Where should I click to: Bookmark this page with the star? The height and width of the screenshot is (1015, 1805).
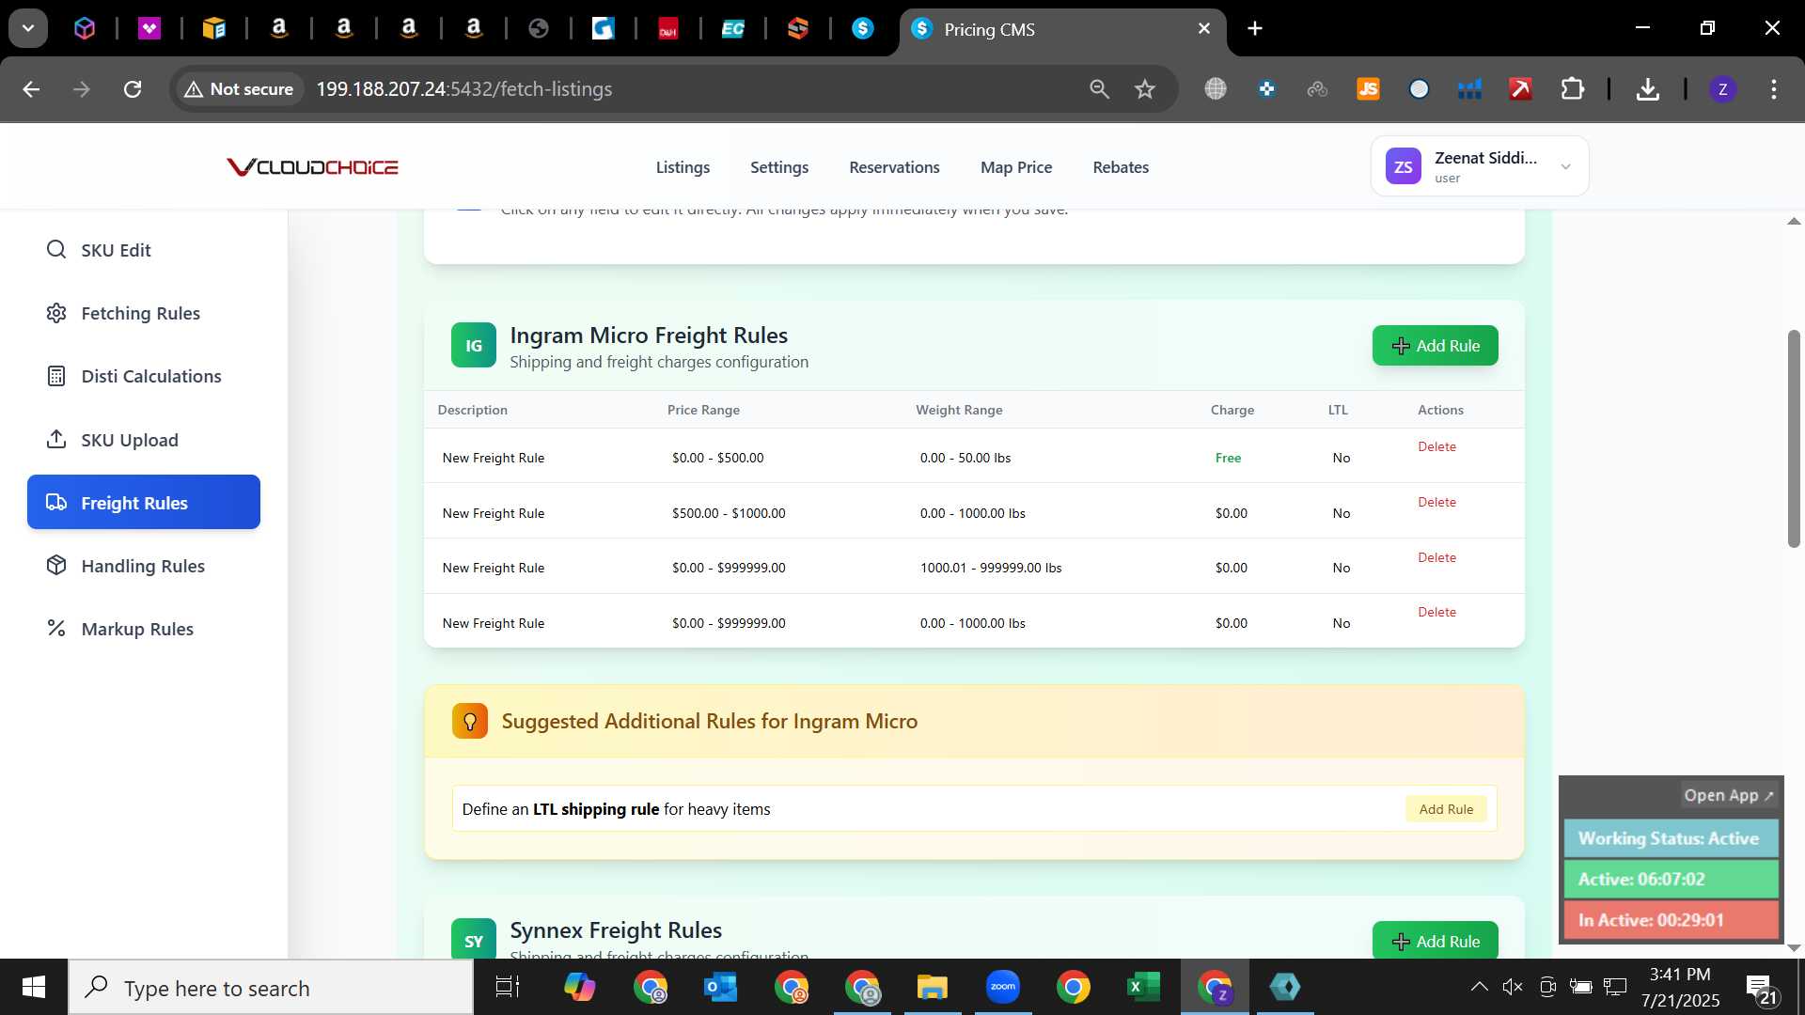pos(1144,89)
